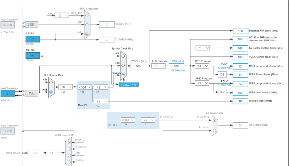289x166 pixels.
Task: Select the HSE_RTC radio in RTC Clock Mux
Action: click(x=87, y=16)
